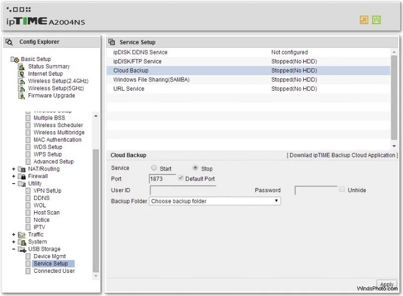Enable the Unhide password checkbox

[x=342, y=189]
